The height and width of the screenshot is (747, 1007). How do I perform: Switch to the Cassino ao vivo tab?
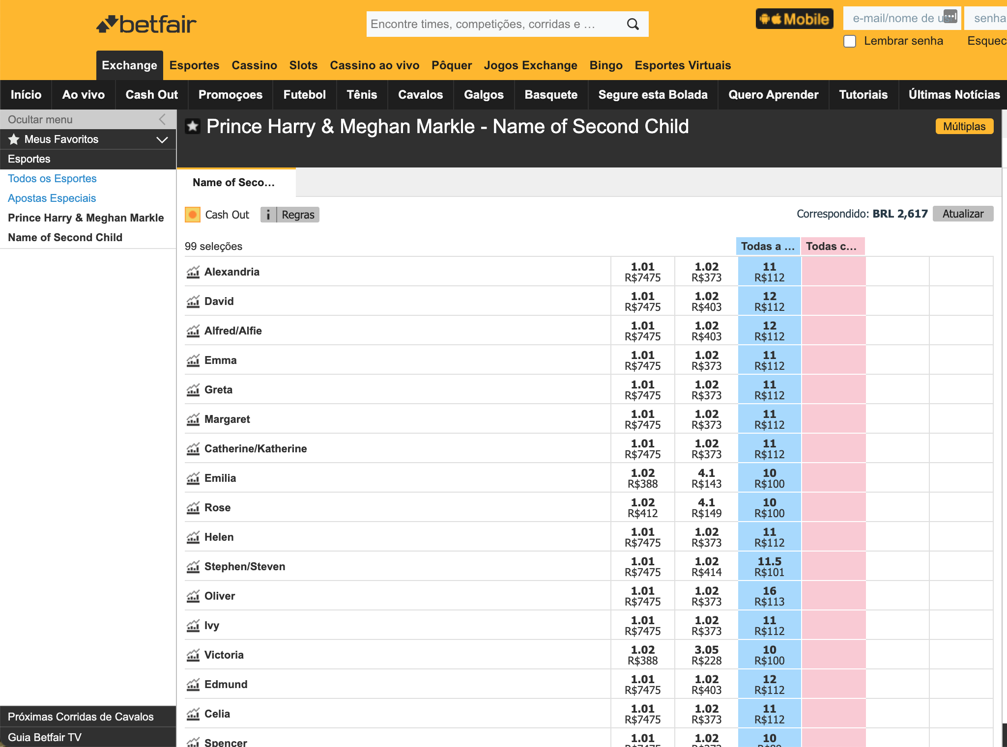(374, 65)
